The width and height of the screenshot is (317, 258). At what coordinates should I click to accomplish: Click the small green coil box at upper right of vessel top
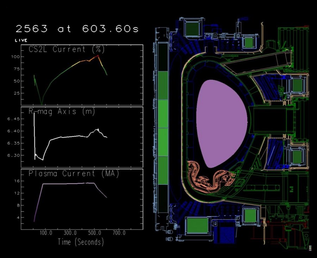tap(249, 43)
